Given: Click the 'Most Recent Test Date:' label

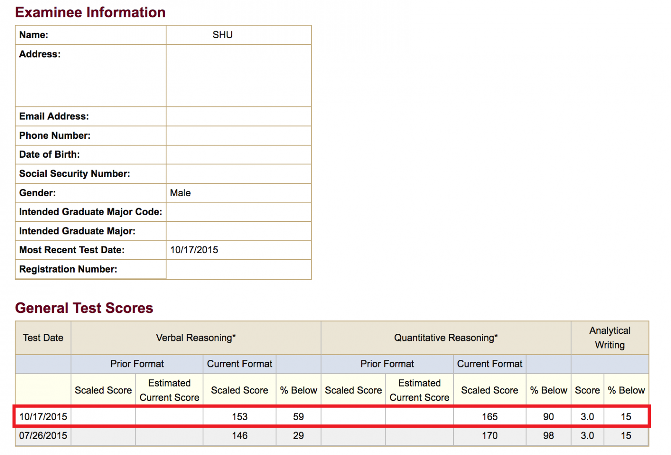Looking at the screenshot, I should pyautogui.click(x=72, y=250).
